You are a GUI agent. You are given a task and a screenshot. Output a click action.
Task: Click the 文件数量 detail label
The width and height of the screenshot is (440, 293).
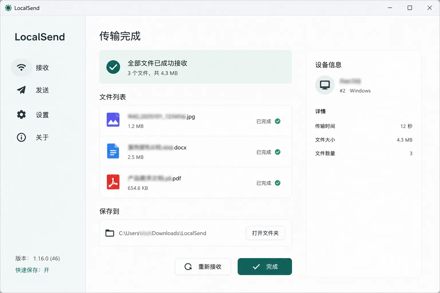(x=325, y=153)
